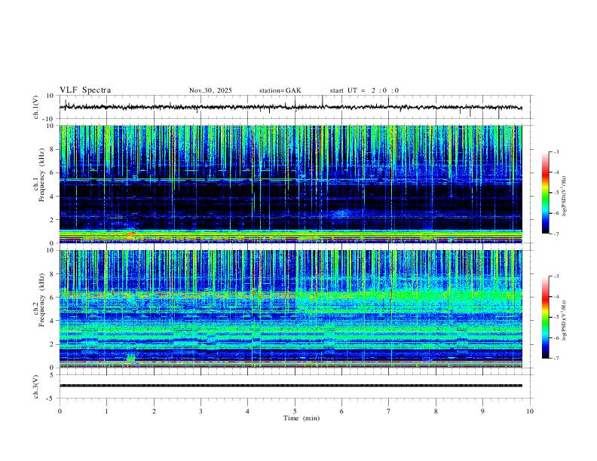
Task: Click the 'Time (min)' axis label
Action: (x=302, y=418)
